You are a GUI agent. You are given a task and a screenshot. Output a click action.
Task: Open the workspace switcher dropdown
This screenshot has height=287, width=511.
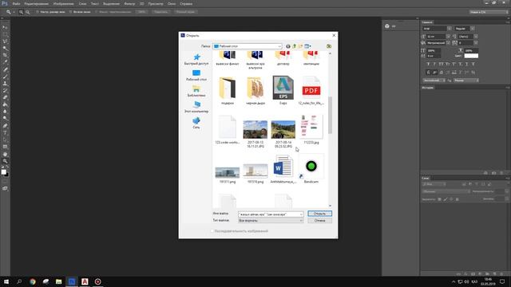(x=489, y=12)
